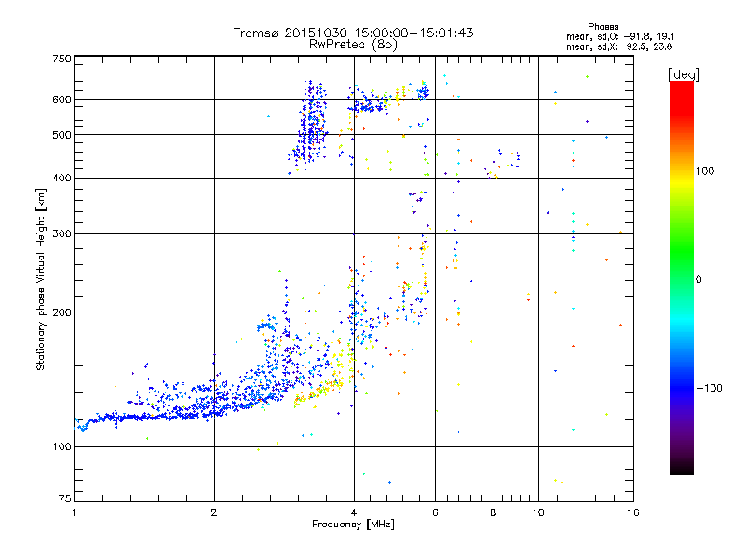Click the black bottom of the colorbar
Image resolution: width=745 pixels, height=558 pixels.
[682, 468]
